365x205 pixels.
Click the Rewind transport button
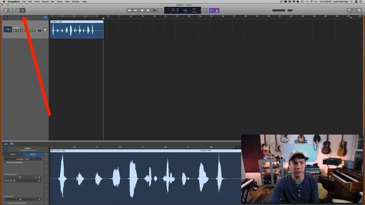[x=129, y=10]
